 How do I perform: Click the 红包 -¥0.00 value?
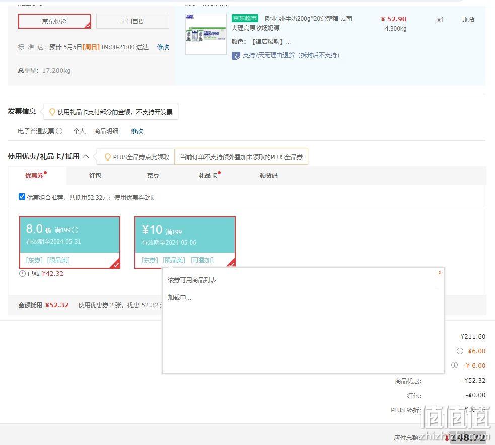click(475, 395)
